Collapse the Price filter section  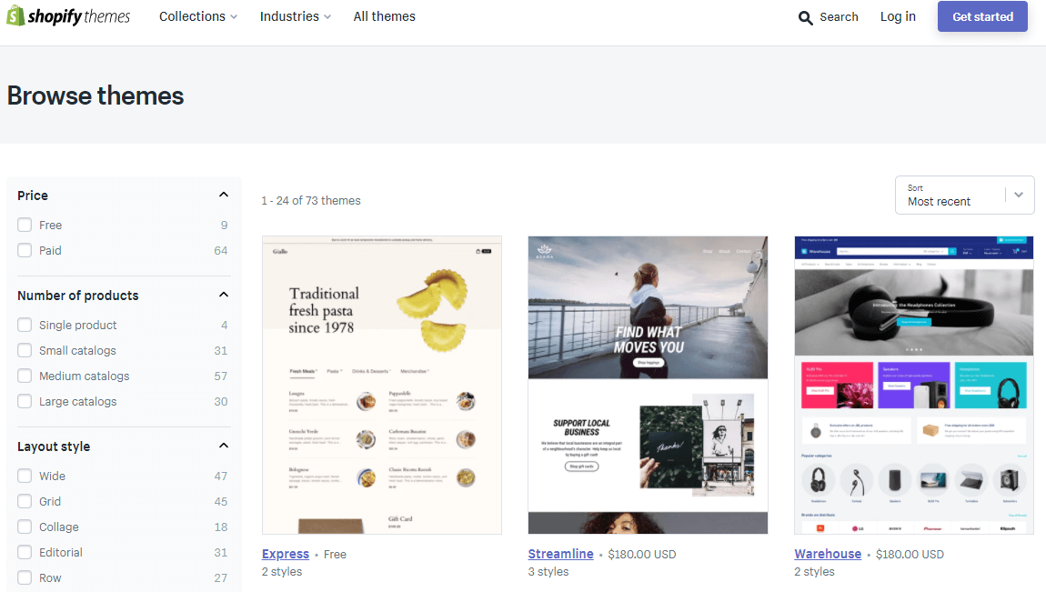pos(224,195)
